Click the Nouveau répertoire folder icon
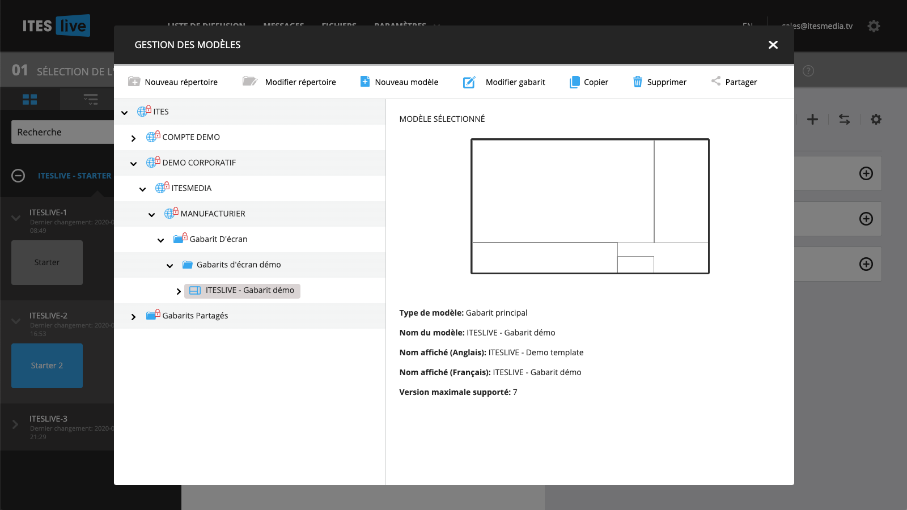 [x=134, y=82]
